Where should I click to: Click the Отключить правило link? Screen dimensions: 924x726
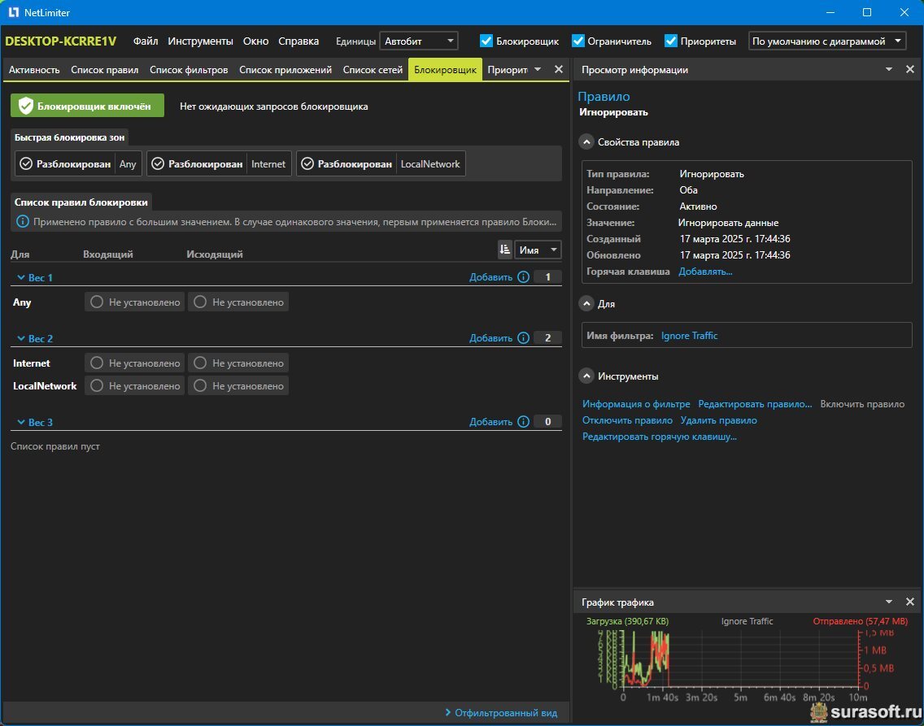coord(627,420)
